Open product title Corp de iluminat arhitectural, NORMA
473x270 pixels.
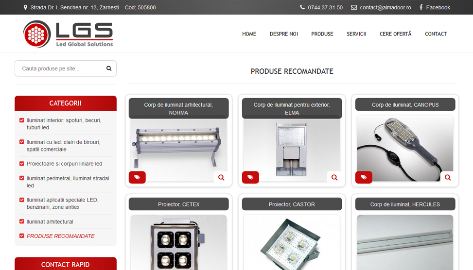[x=178, y=108]
